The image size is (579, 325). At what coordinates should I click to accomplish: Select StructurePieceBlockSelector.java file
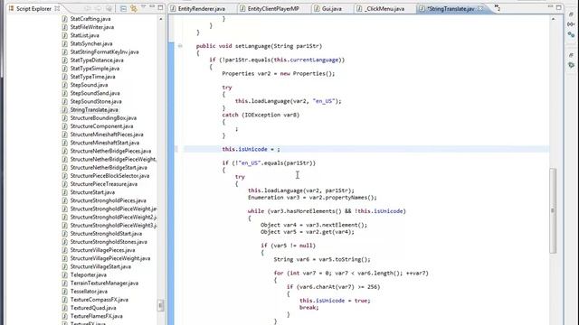(109, 176)
